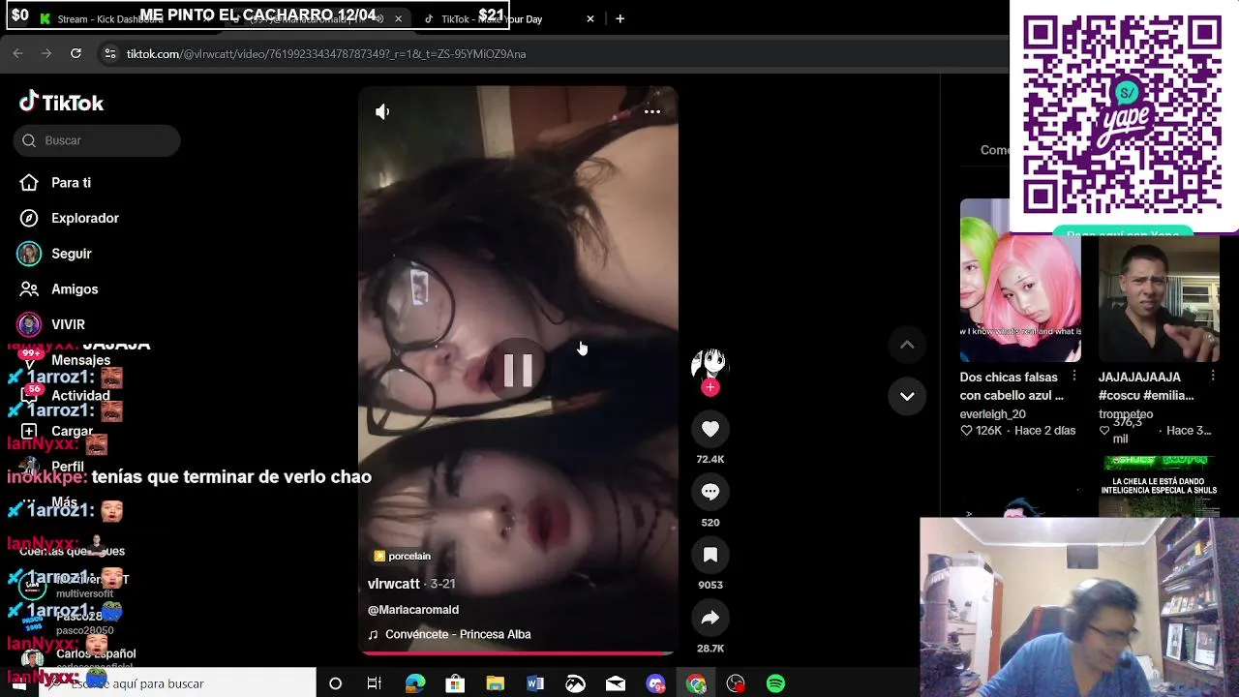Viewport: 1239px width, 697px height.
Task: Switch to TikTok - Make Your Day tab
Action: [x=492, y=19]
